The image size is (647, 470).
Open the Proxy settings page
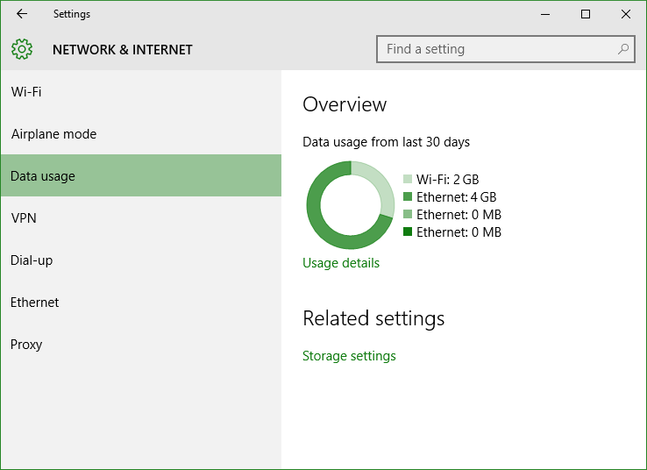(x=141, y=344)
